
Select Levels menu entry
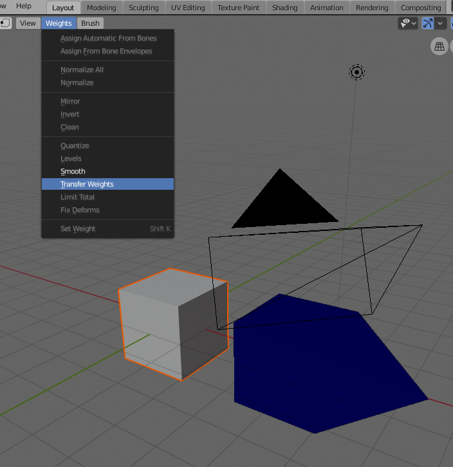coord(108,158)
